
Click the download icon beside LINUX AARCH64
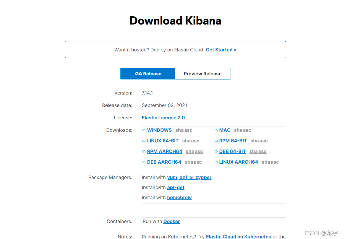click(x=216, y=162)
